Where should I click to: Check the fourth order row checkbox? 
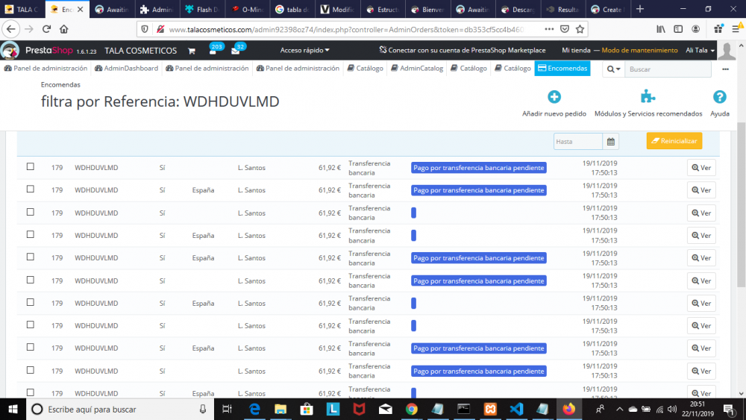pyautogui.click(x=31, y=234)
